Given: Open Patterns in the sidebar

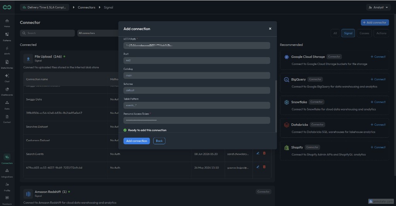Looking at the screenshot, I should click(x=7, y=34).
